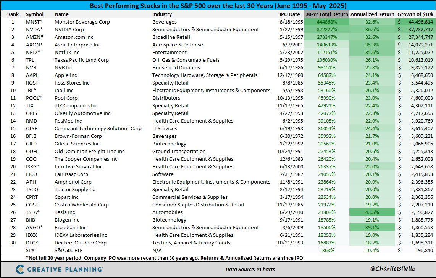436x278 pixels.
Task: Click the SPY symbol cell
Action: pyautogui.click(x=30, y=250)
